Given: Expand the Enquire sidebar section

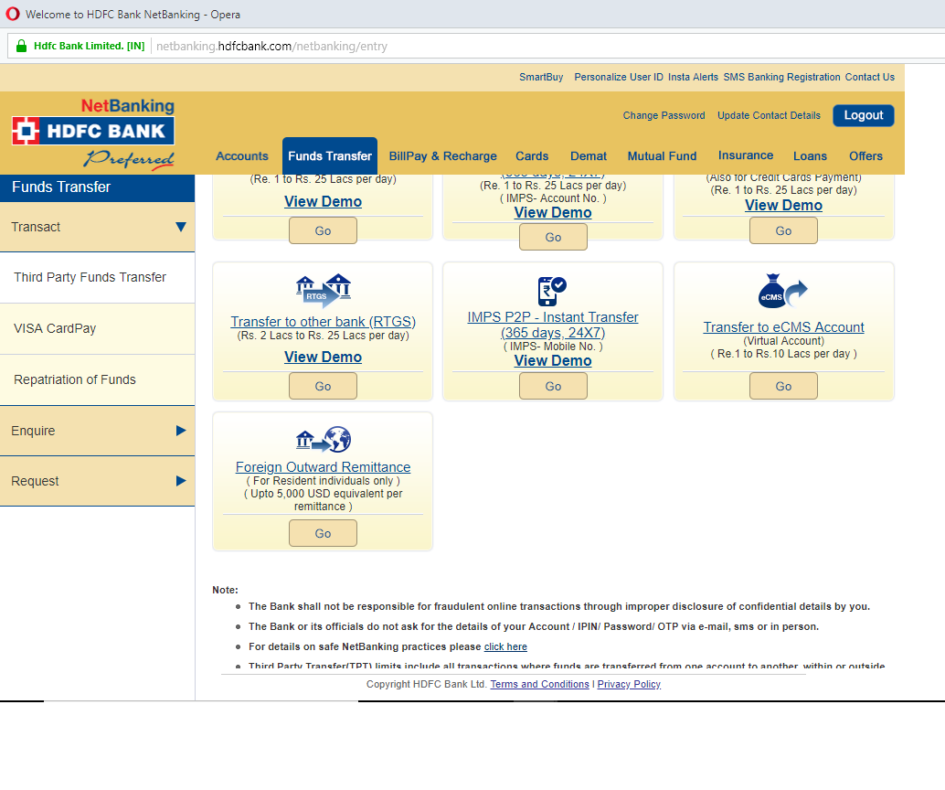Looking at the screenshot, I should pyautogui.click(x=180, y=431).
